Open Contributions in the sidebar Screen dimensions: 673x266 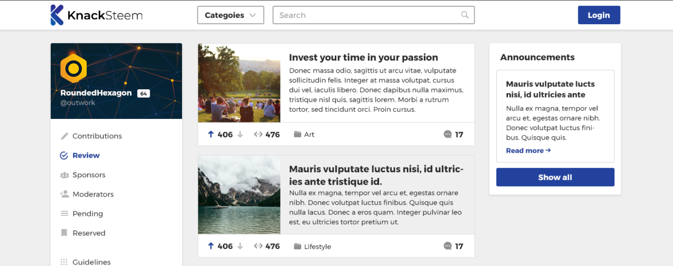coord(97,136)
